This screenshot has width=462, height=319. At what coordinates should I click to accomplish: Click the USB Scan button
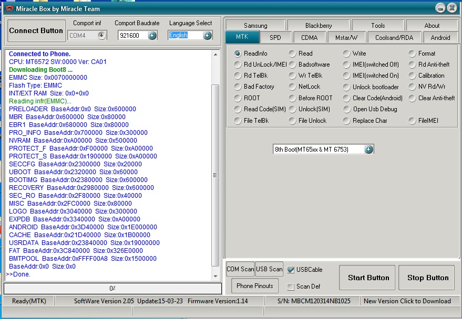point(269,269)
